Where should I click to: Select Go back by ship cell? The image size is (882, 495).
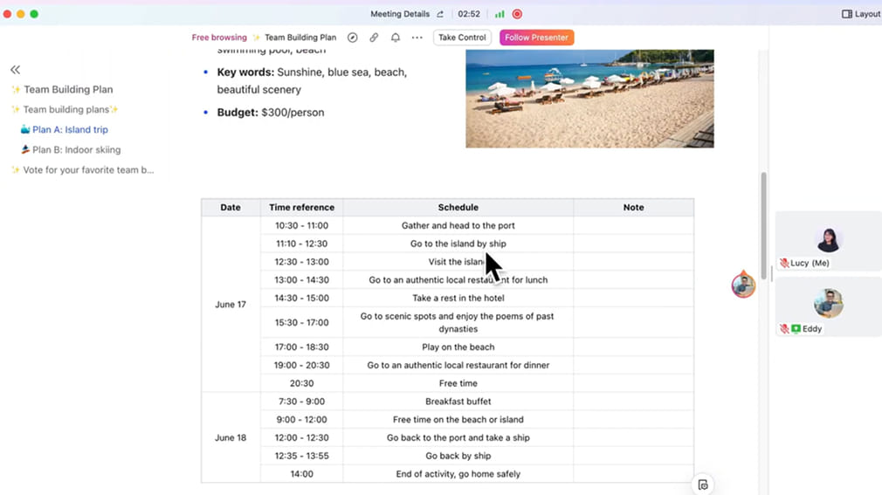click(x=458, y=456)
